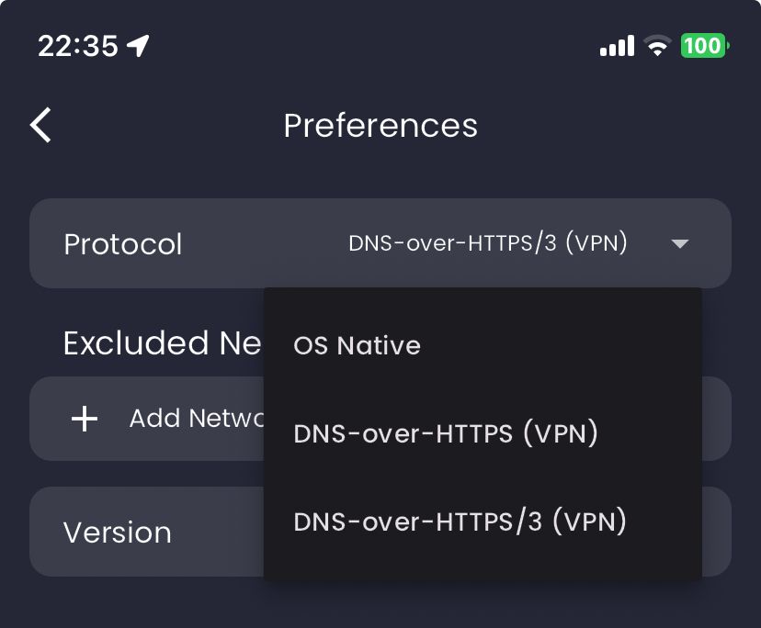Tap the cellular signal bars icon
The height and width of the screenshot is (628, 761).
[616, 45]
